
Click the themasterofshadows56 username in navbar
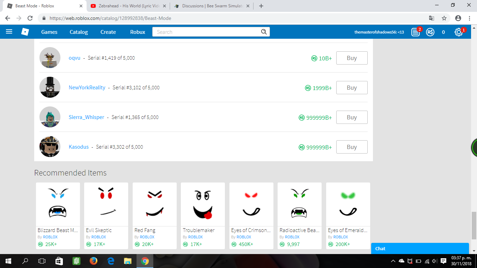[379, 32]
